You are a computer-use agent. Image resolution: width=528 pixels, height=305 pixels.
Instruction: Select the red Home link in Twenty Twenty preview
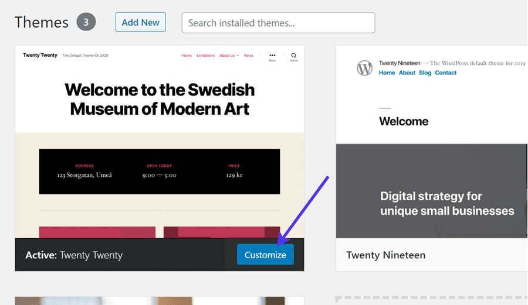point(187,56)
